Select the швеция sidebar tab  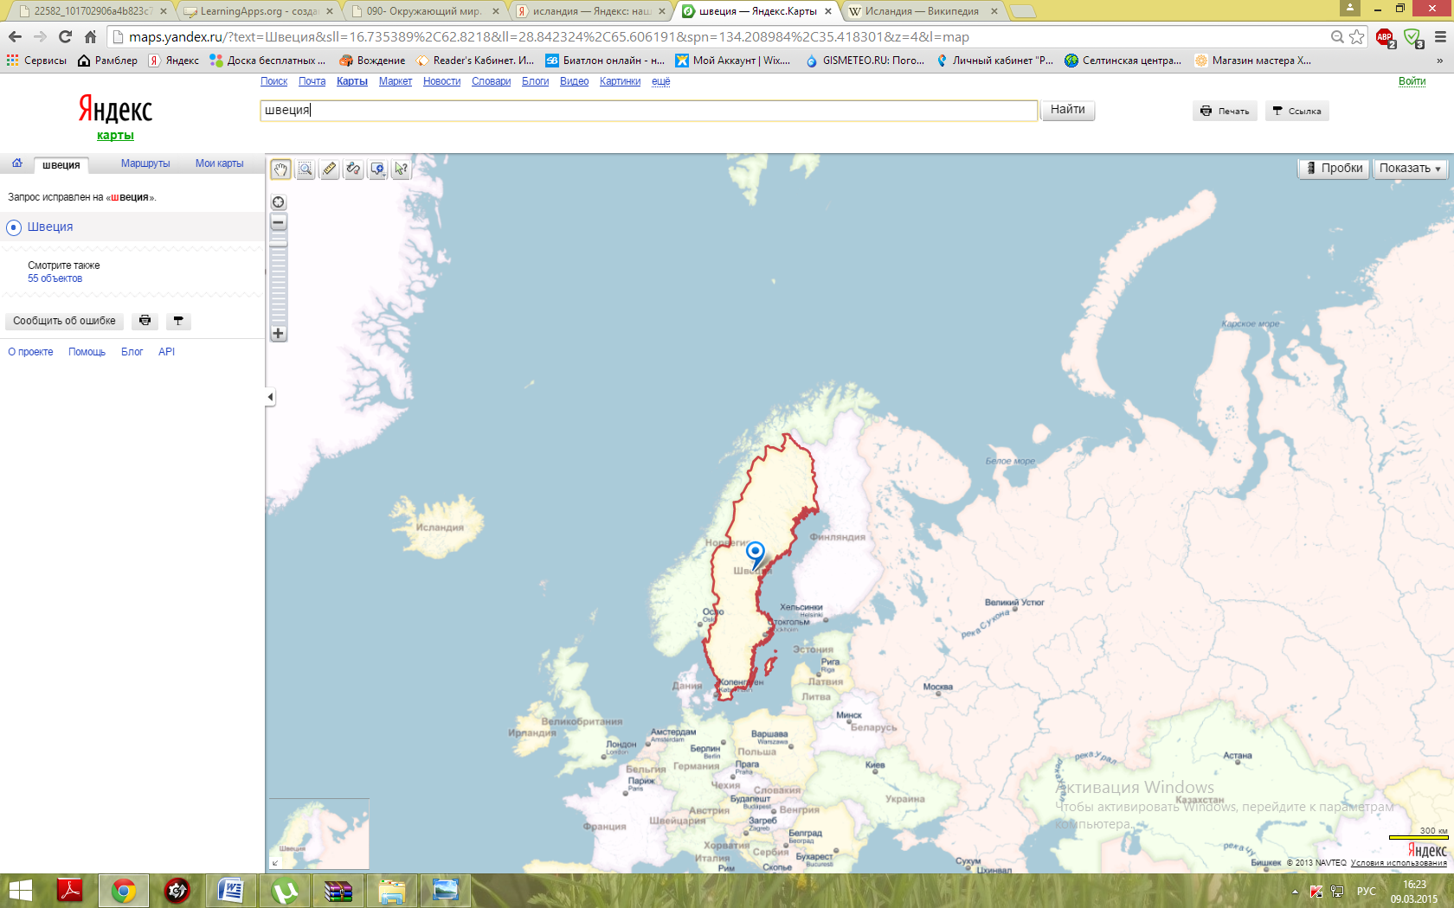tap(61, 165)
